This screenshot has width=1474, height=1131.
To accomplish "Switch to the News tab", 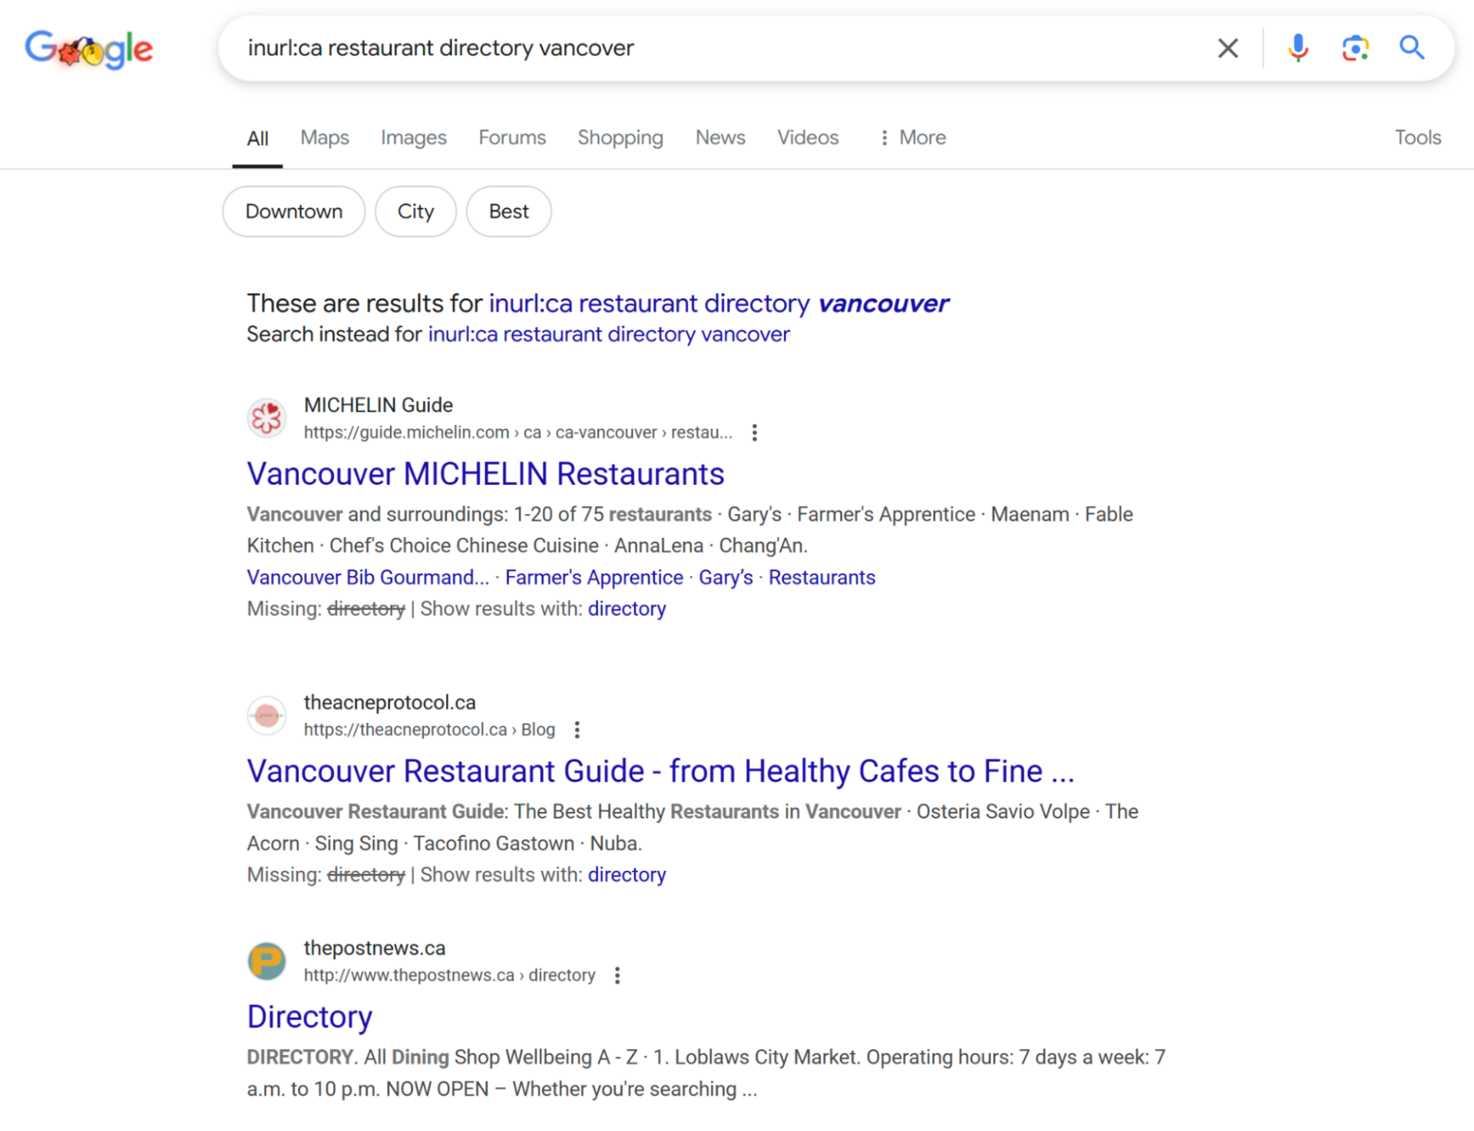I will 720,137.
